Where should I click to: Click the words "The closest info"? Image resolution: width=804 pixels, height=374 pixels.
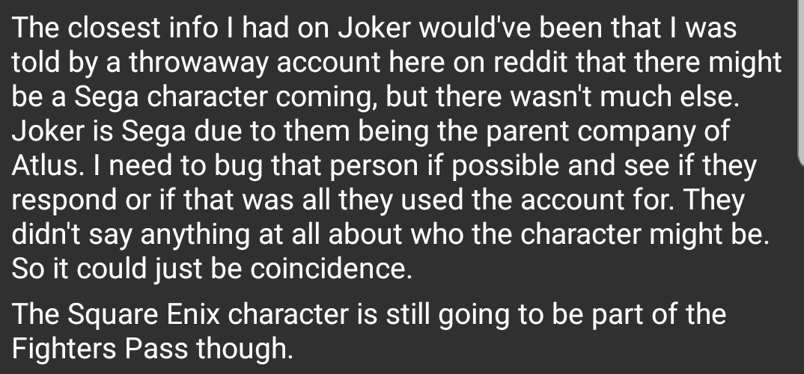(115, 27)
